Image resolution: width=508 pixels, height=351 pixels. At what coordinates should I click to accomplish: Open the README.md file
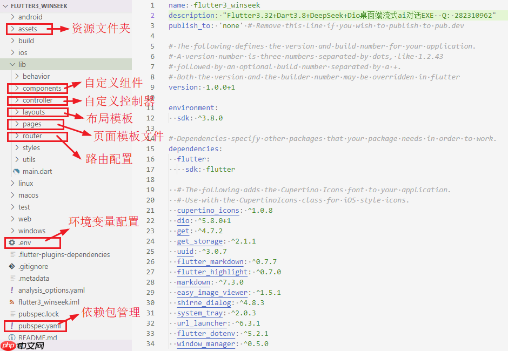pyautogui.click(x=38, y=337)
